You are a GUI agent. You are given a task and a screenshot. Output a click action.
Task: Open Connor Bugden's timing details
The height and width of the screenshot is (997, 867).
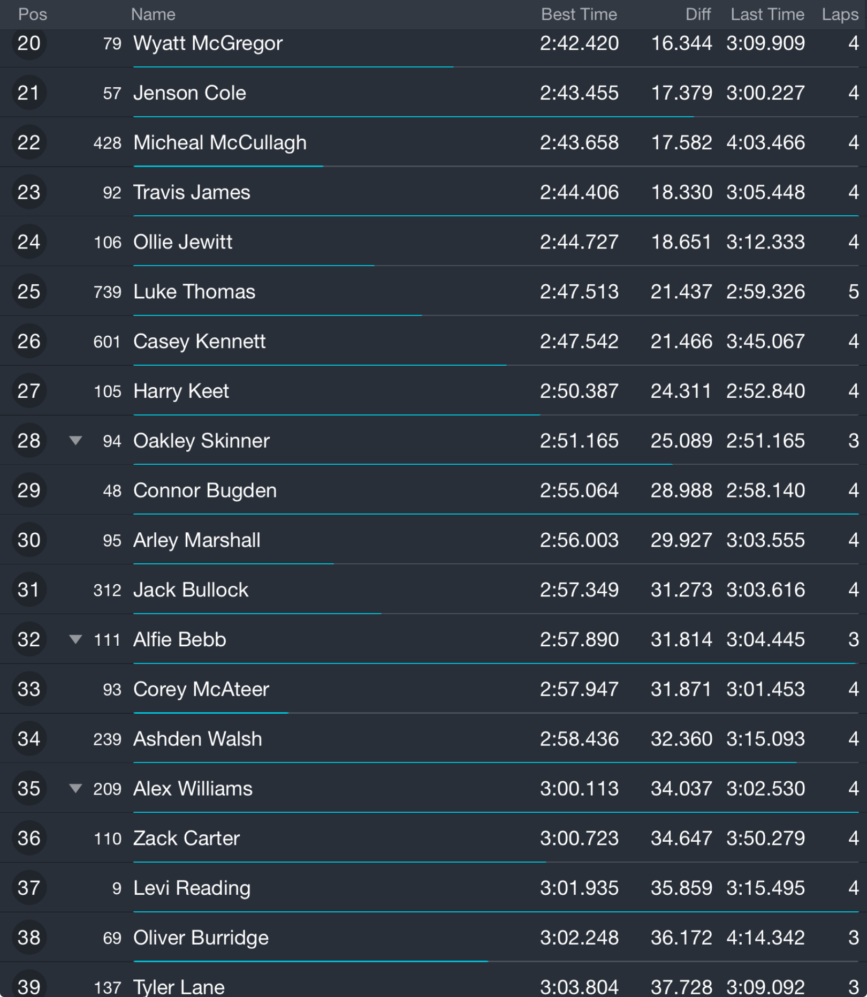click(205, 490)
